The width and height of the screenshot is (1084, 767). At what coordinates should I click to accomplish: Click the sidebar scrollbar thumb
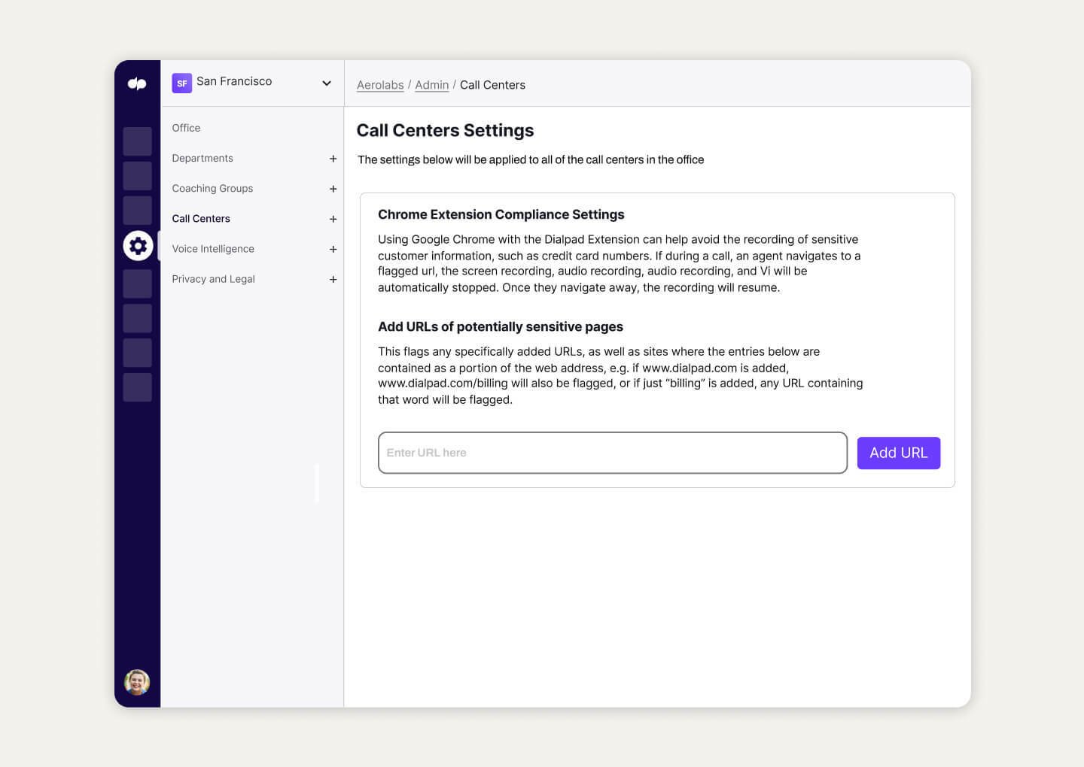[318, 485]
